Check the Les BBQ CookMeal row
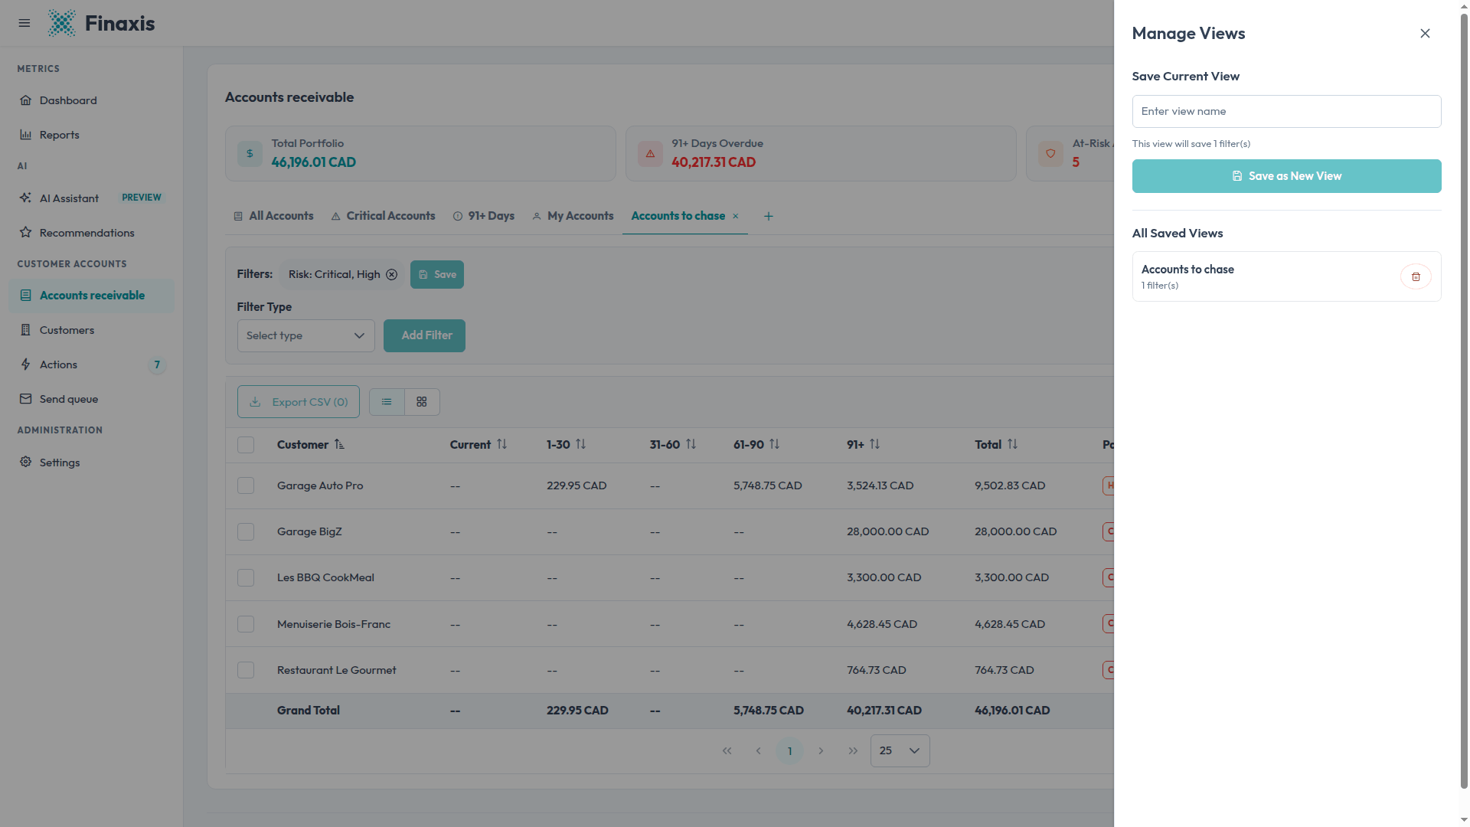1470x827 pixels. [x=246, y=578]
